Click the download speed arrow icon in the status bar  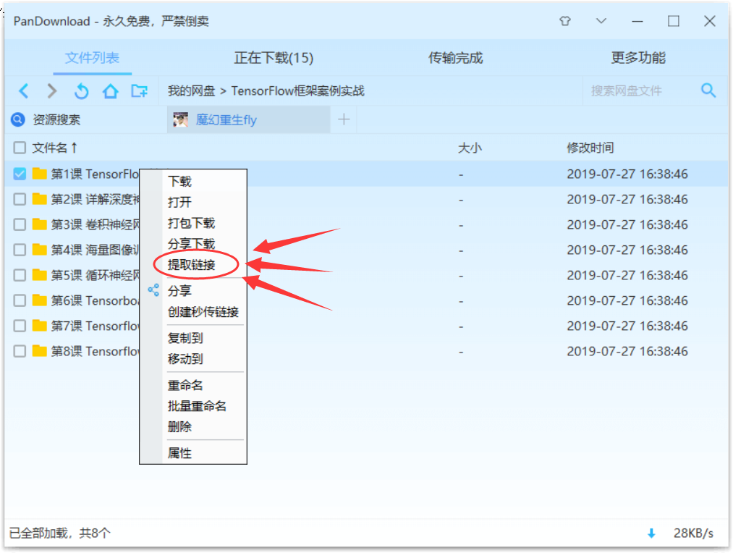pos(651,533)
